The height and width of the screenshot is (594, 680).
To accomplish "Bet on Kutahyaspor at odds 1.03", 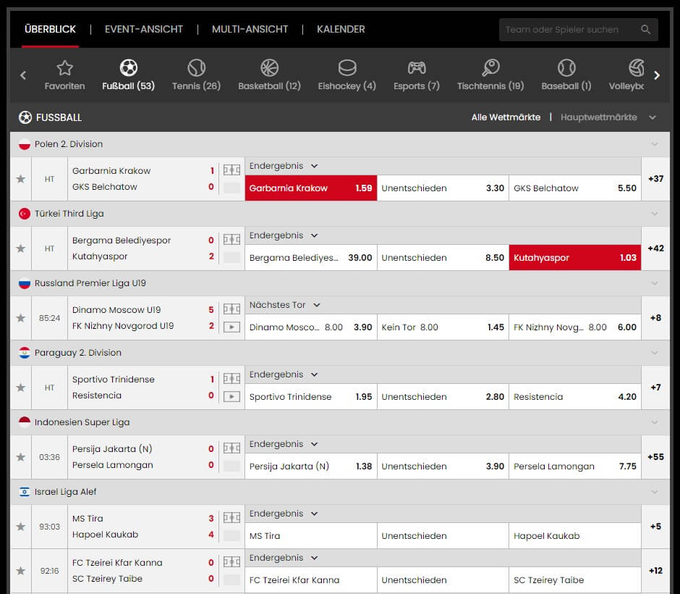I will 575,257.
